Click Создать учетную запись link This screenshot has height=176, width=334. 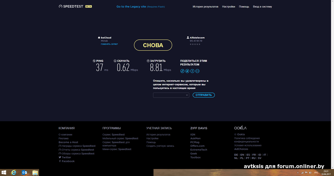pos(160,146)
